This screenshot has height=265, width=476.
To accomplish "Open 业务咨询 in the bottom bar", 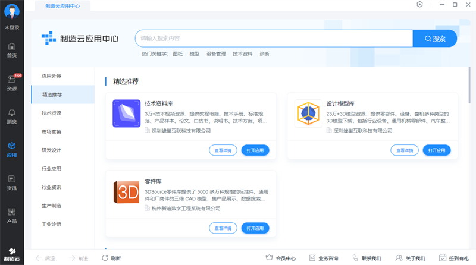I will point(324,258).
